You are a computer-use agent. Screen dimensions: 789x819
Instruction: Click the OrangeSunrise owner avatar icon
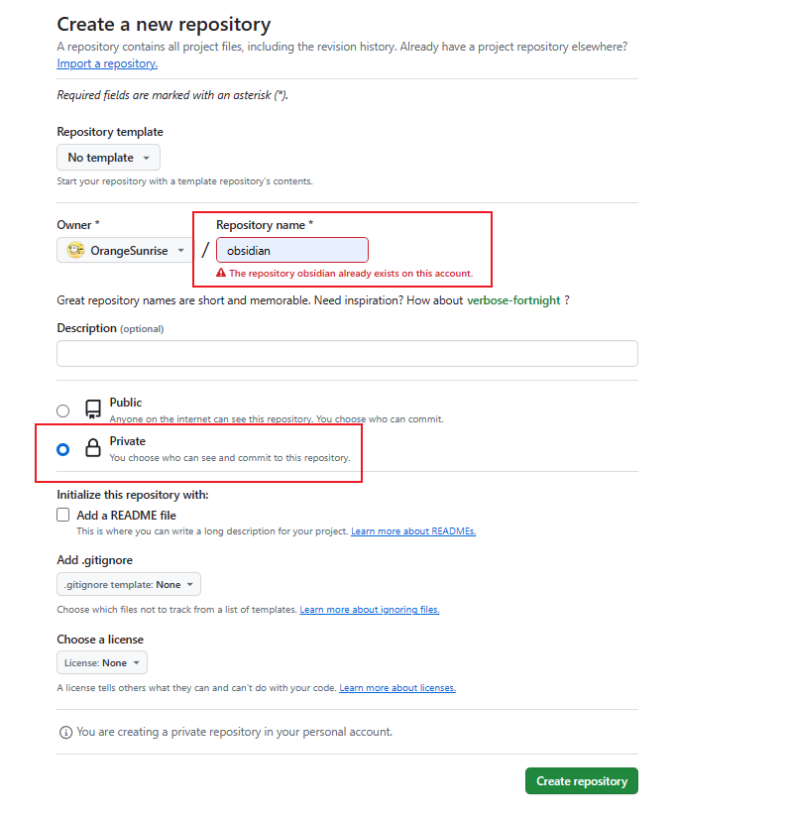75,251
